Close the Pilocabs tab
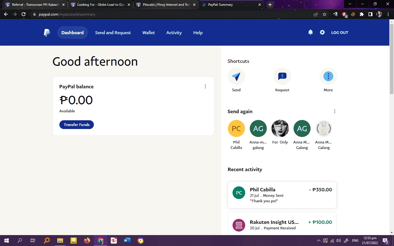Screen dimensions: 394x246 (194, 5)
